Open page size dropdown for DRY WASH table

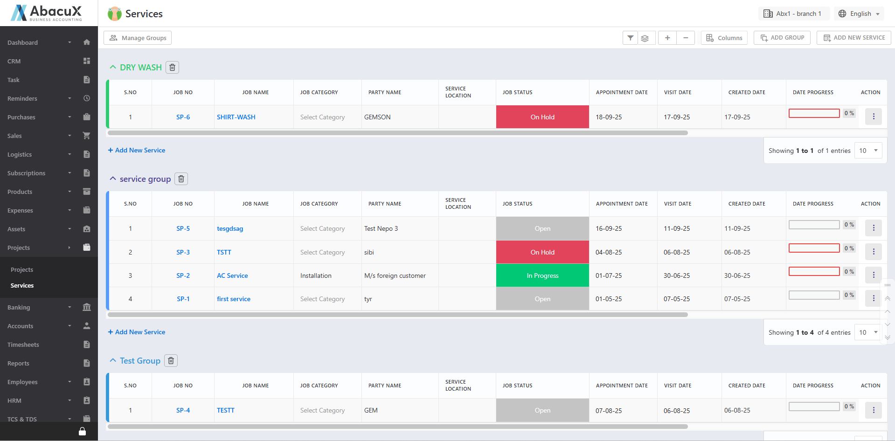(868, 151)
